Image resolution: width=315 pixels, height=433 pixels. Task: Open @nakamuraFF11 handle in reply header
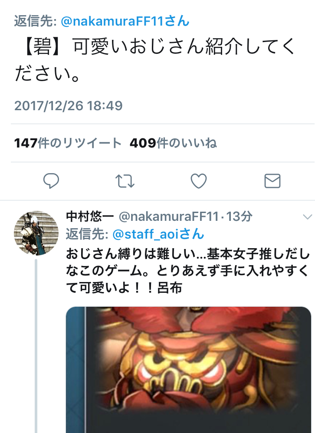tap(169, 216)
